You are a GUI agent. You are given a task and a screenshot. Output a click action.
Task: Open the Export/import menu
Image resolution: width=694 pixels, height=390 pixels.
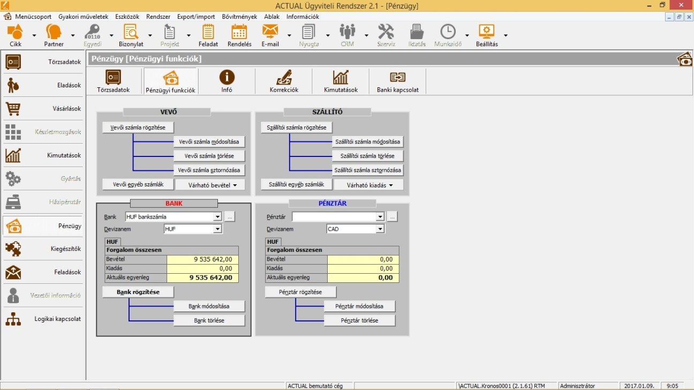(196, 17)
